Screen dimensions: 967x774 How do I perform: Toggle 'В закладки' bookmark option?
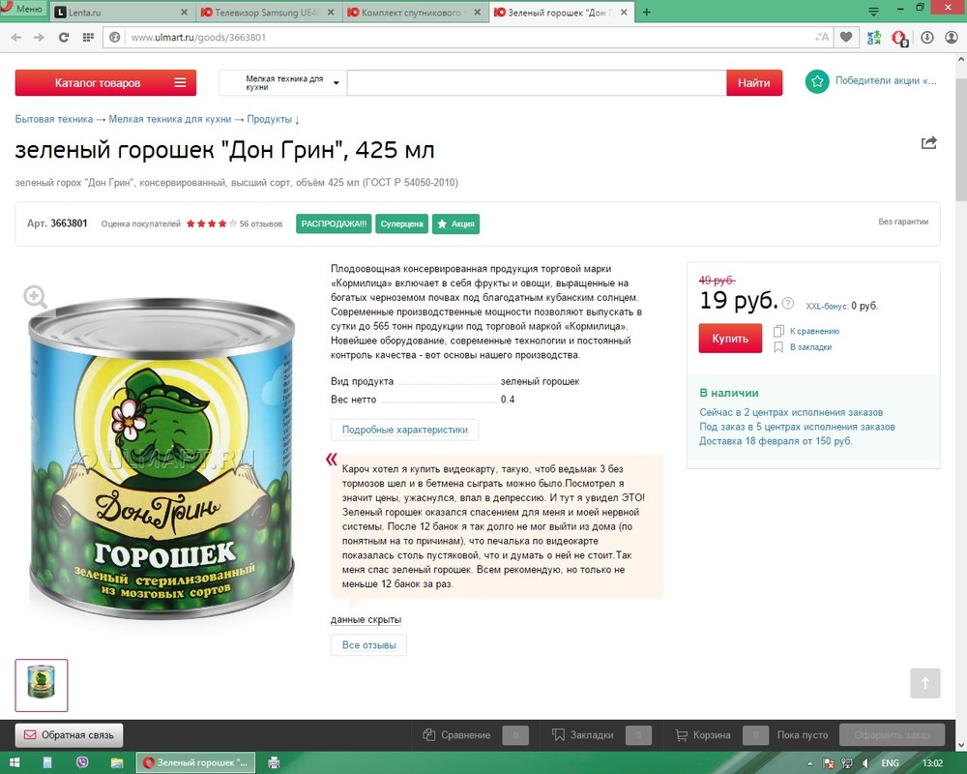click(803, 347)
